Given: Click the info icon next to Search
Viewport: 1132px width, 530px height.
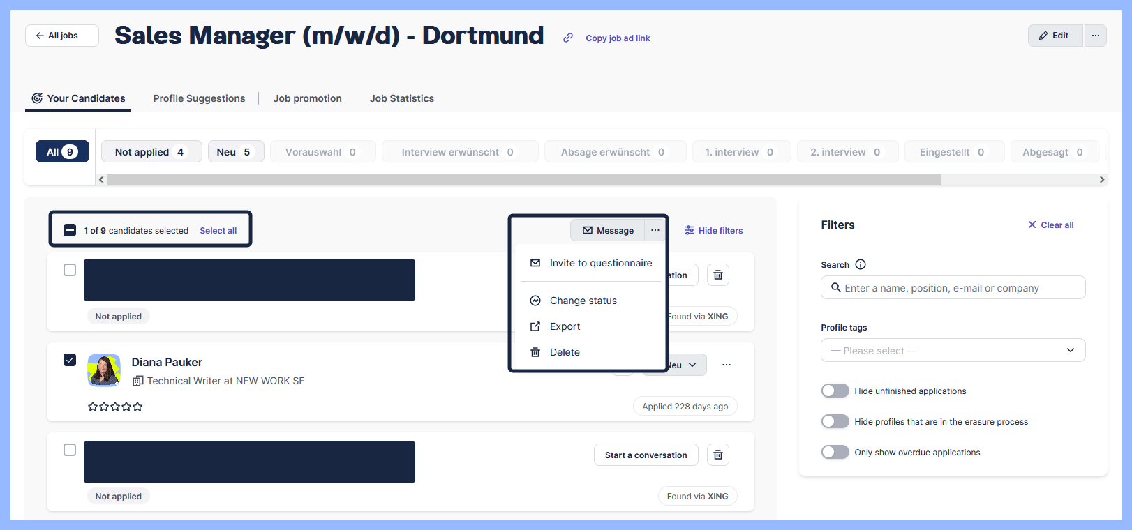Looking at the screenshot, I should [x=860, y=264].
